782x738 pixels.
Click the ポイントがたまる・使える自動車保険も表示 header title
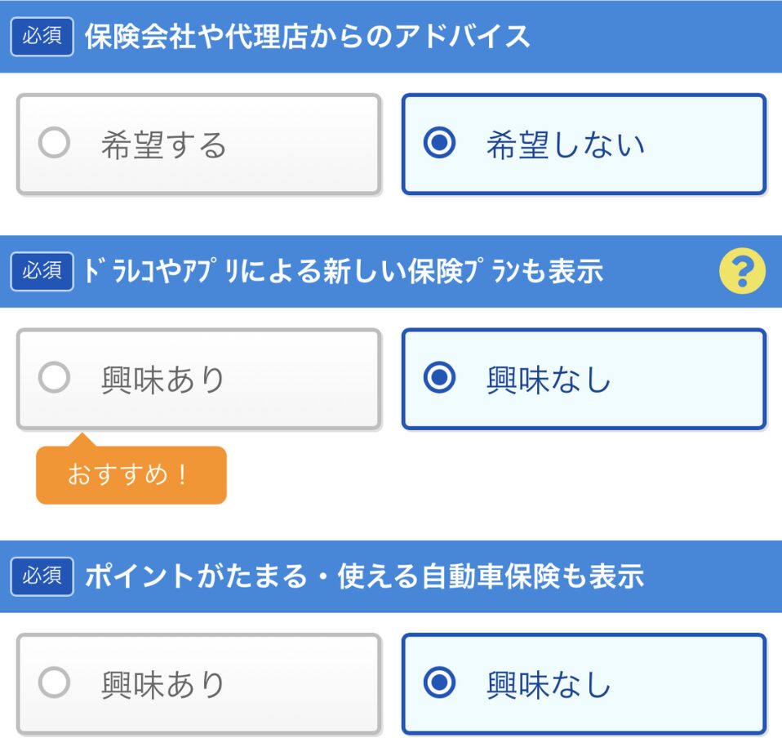[x=365, y=576]
